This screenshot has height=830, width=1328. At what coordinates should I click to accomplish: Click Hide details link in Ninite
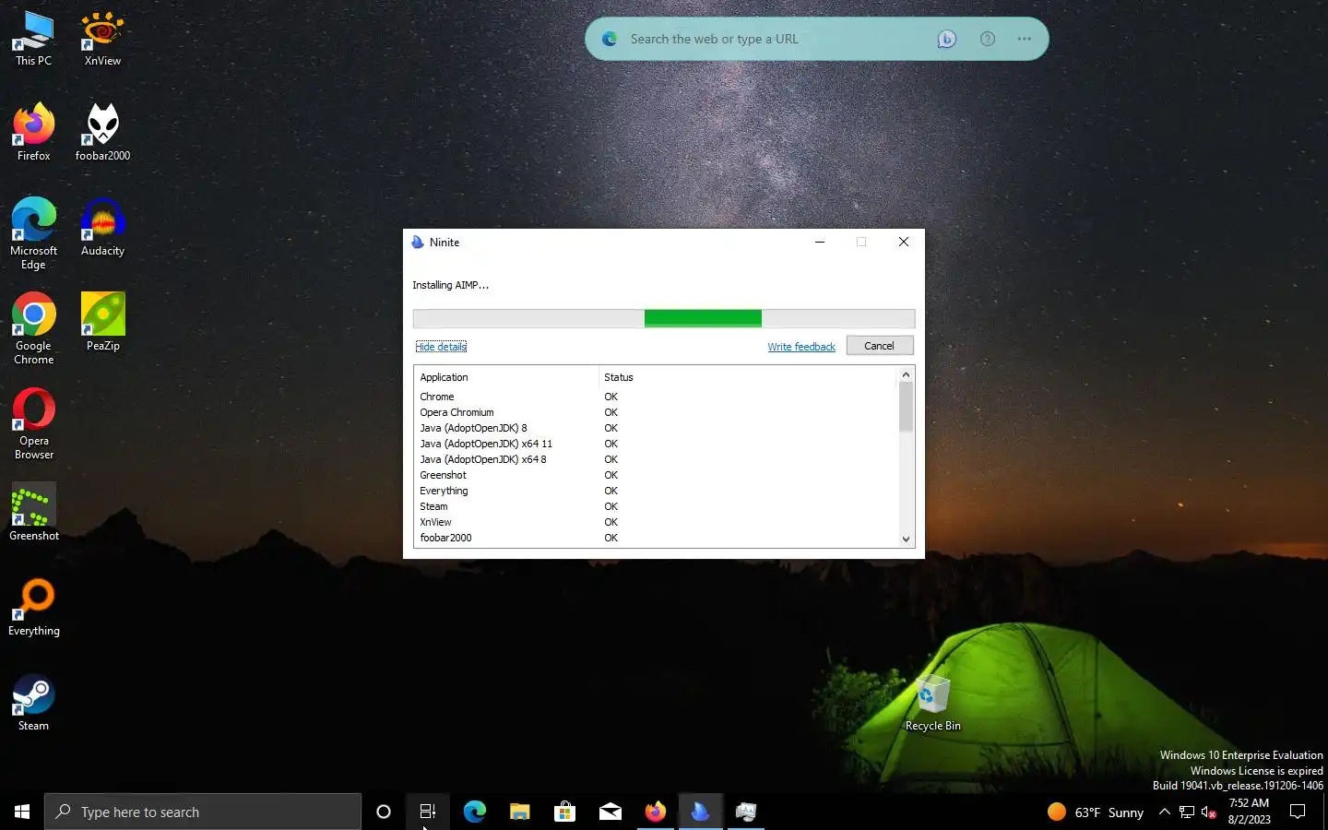coord(441,347)
